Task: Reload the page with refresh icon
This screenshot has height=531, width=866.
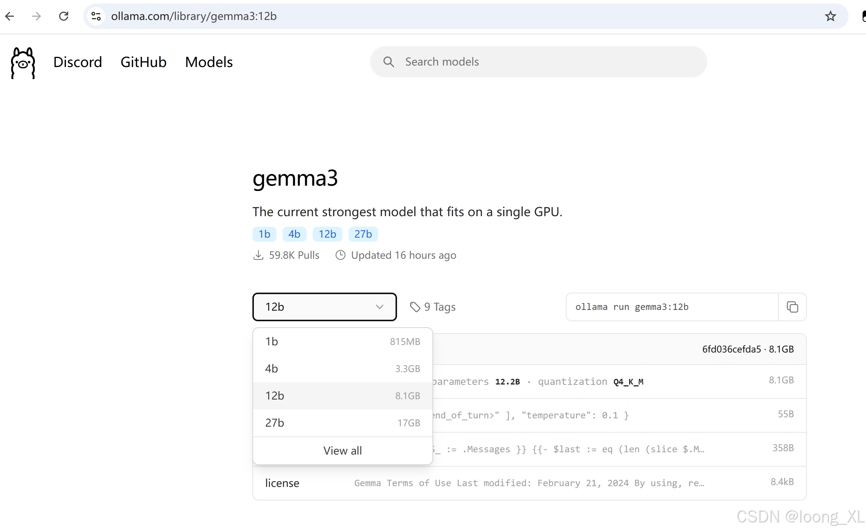Action: click(64, 16)
